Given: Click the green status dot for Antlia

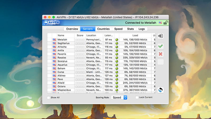Looking at the screenshot, I should click(x=117, y=51).
